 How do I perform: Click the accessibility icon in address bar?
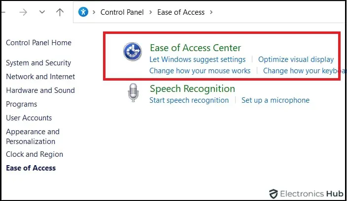83,12
